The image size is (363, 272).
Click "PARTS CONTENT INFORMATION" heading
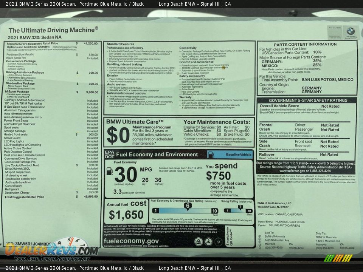pyautogui.click(x=305, y=45)
